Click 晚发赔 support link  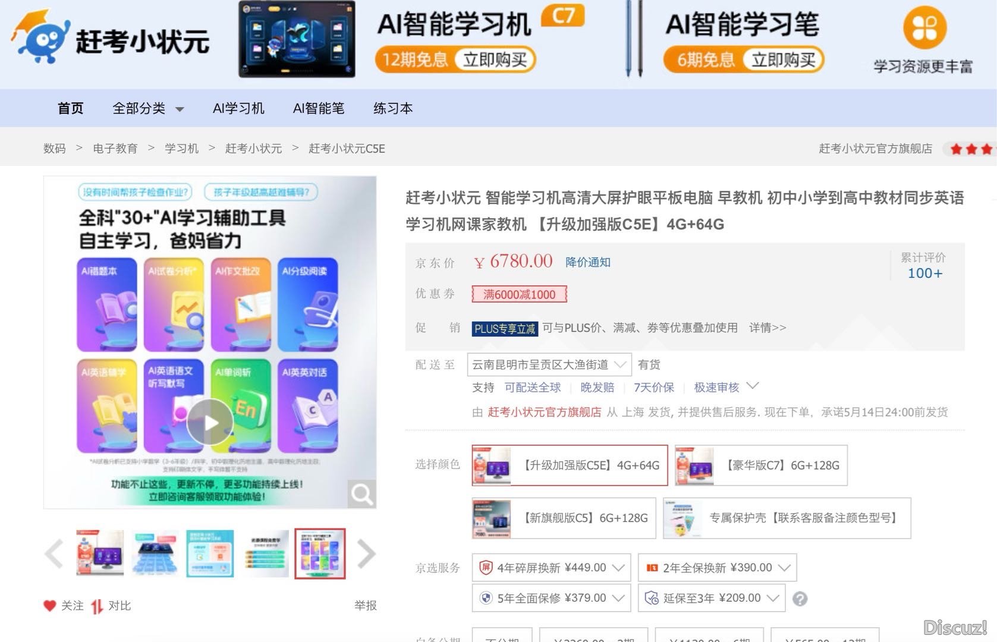click(597, 388)
